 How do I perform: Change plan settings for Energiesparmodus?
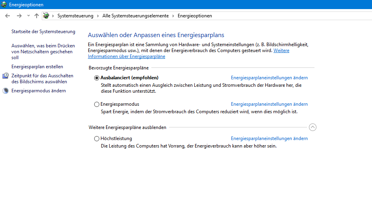point(269,104)
